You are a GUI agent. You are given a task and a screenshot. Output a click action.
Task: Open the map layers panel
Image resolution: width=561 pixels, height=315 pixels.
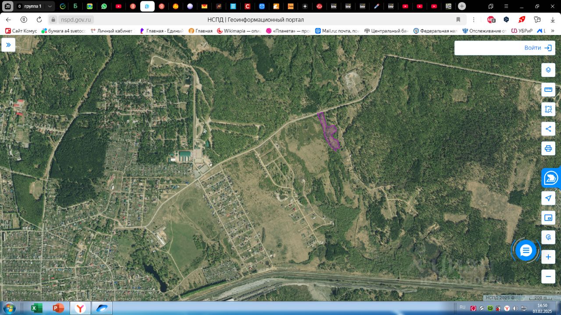(x=548, y=70)
